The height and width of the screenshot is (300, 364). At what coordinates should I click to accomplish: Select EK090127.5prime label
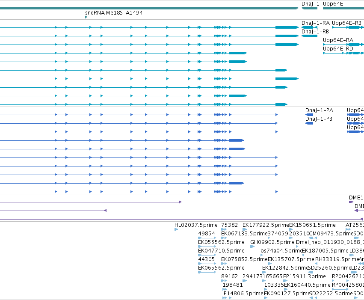click(x=287, y=294)
